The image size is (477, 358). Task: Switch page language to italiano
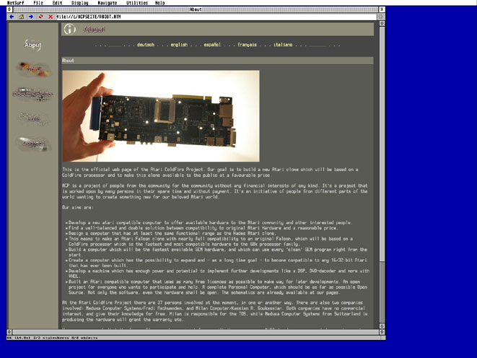pos(283,45)
